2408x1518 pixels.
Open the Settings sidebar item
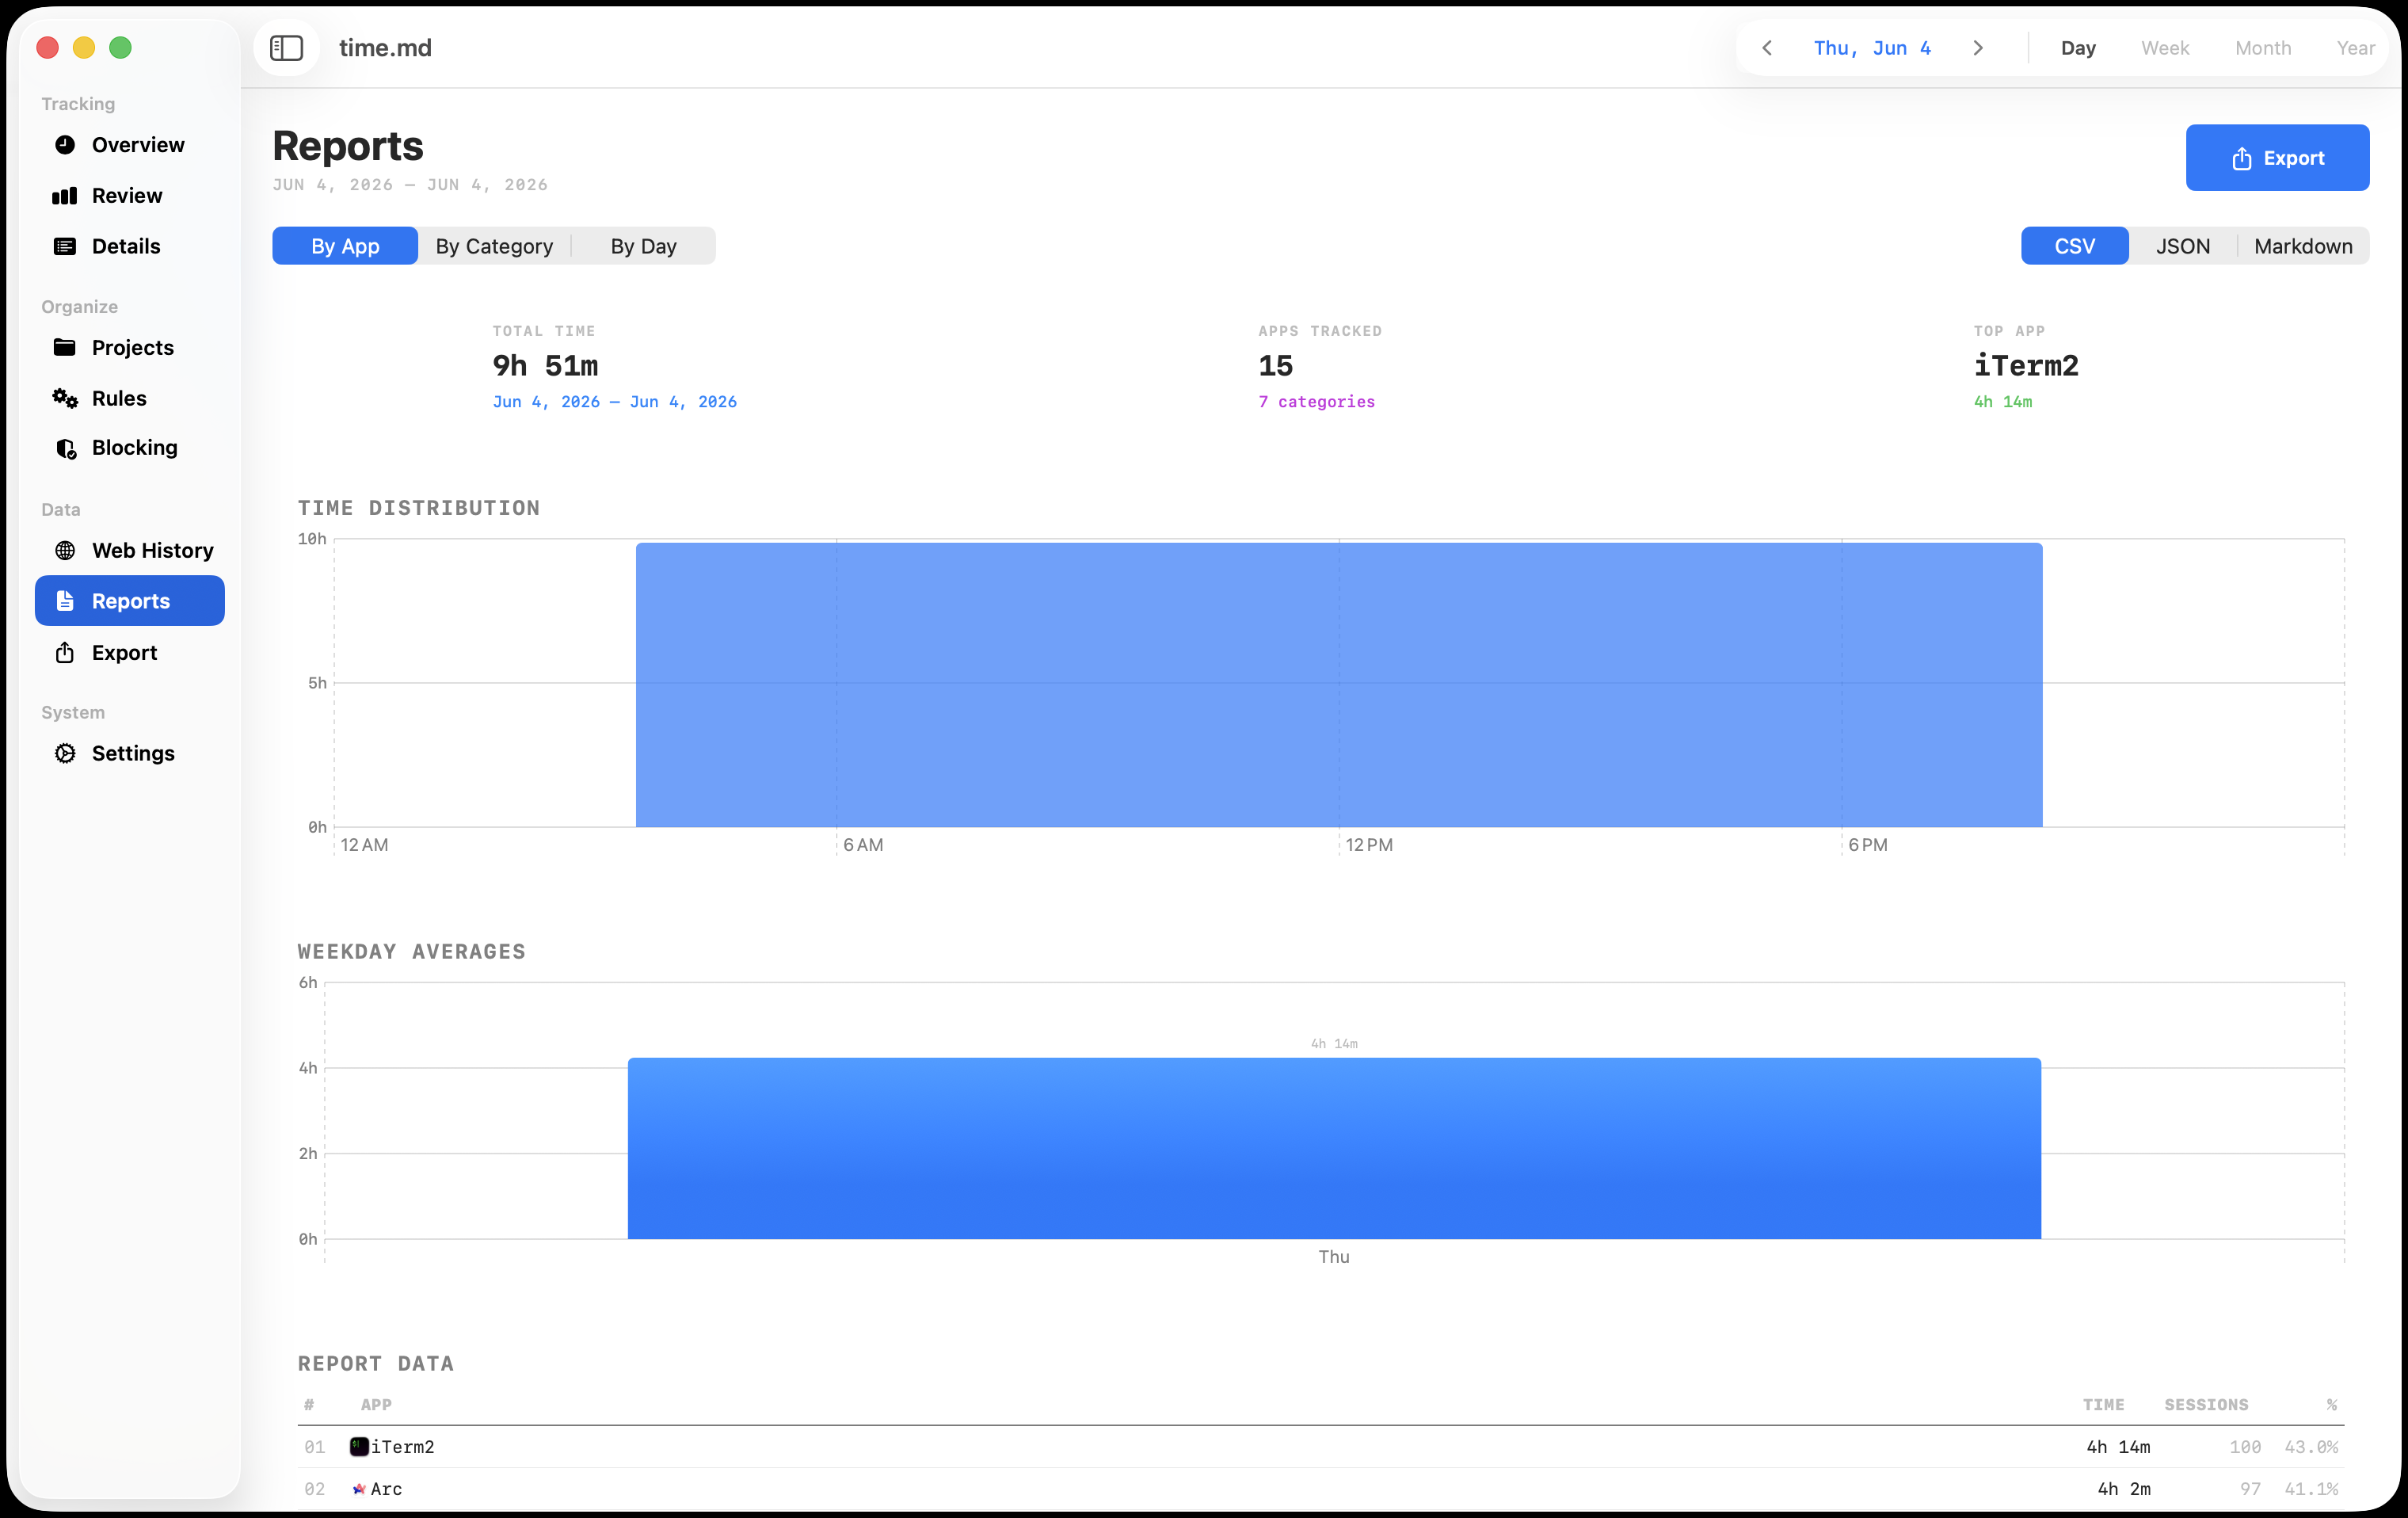(130, 753)
